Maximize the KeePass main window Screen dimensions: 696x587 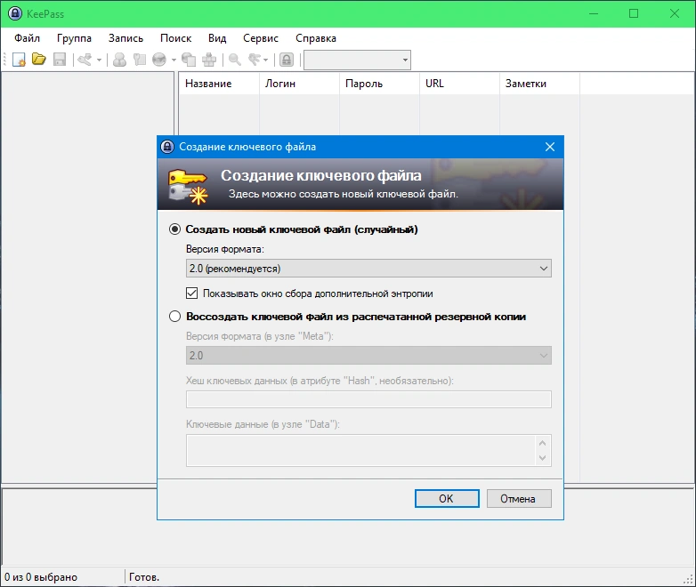pyautogui.click(x=634, y=13)
